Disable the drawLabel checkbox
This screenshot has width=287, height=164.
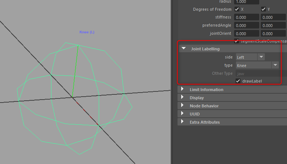(x=238, y=81)
